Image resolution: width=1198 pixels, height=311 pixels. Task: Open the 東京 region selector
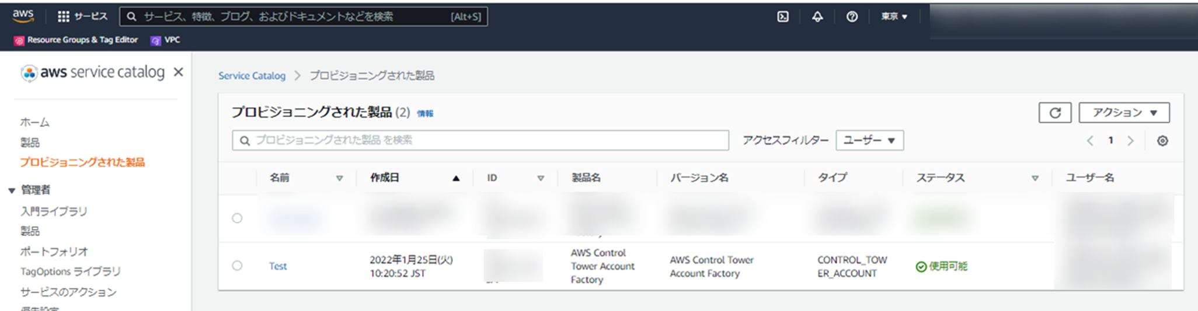pos(894,16)
